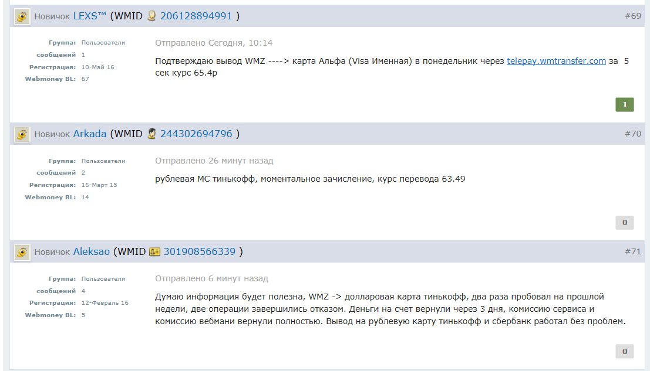Click "Пользователи" group in Arkada post

(x=103, y=161)
